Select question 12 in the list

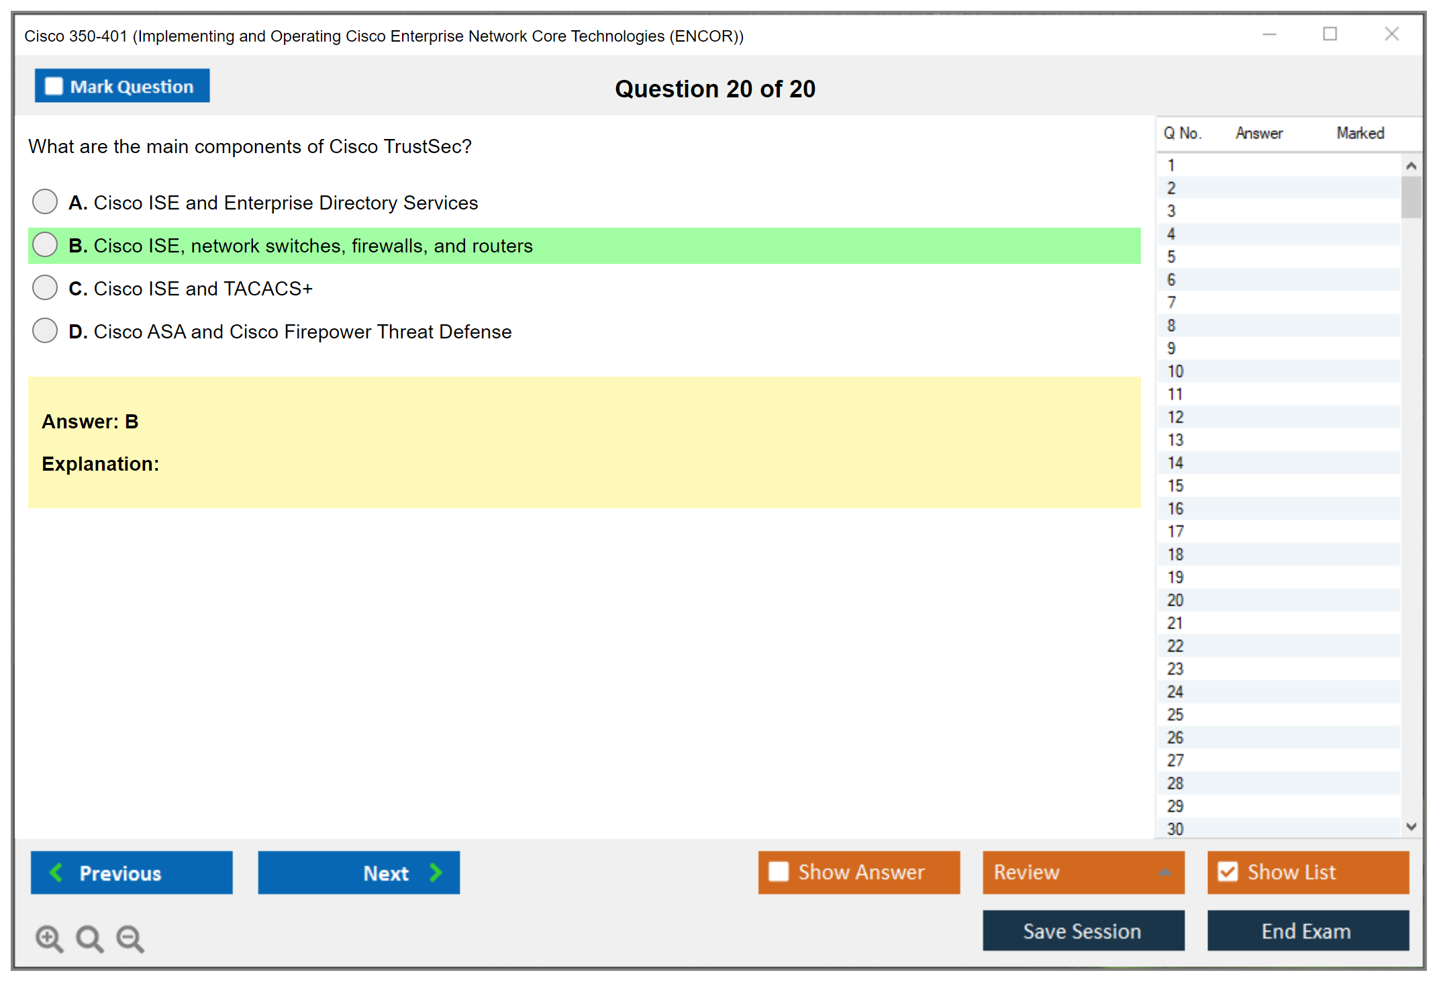pos(1175,417)
